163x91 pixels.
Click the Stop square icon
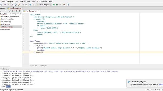(x=60, y=5)
